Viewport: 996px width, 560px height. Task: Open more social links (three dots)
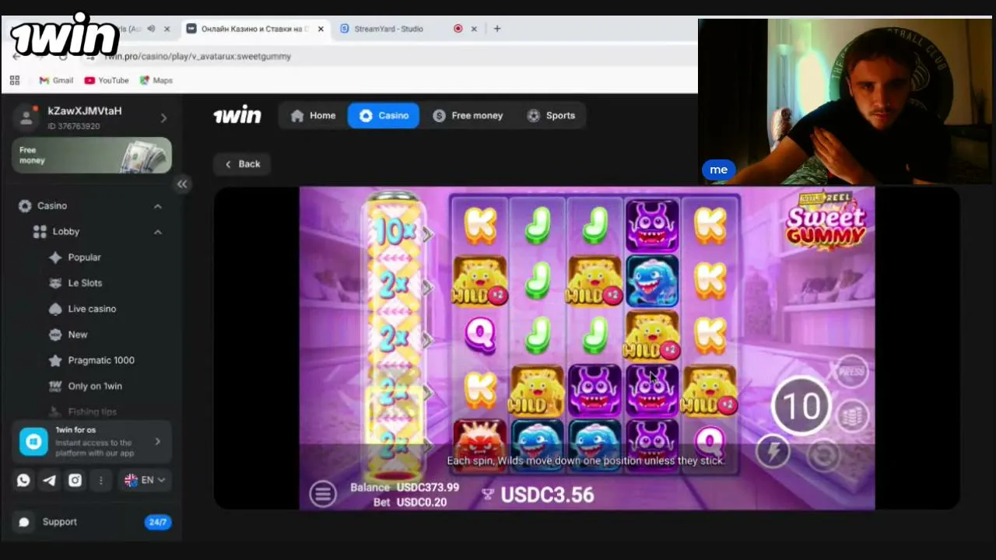(100, 481)
